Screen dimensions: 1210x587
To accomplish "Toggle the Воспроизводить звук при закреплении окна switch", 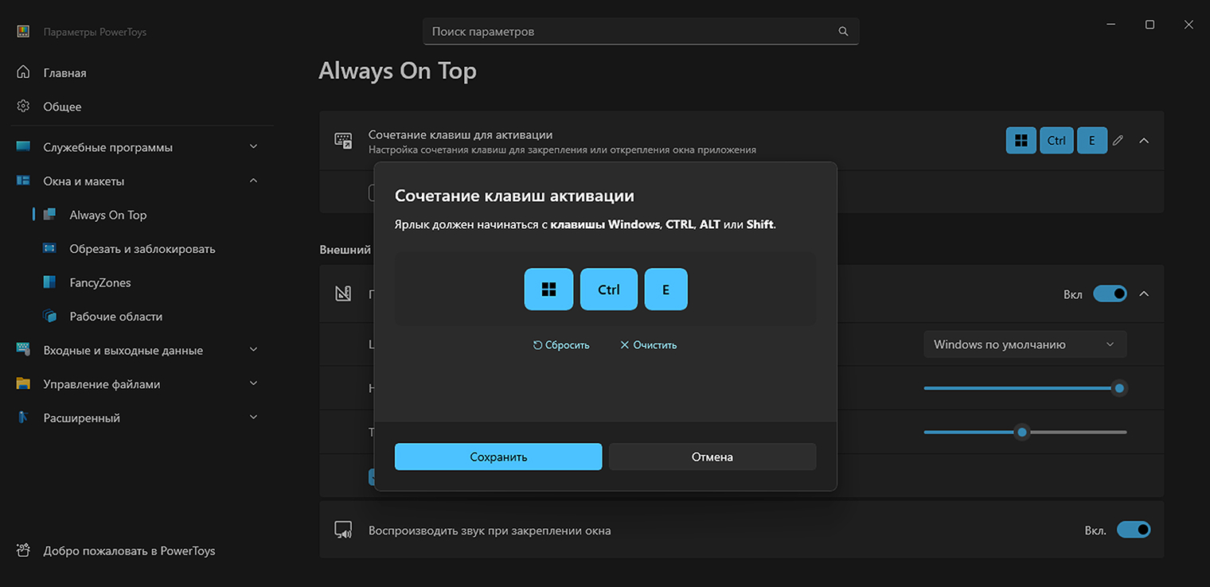I will point(1134,530).
